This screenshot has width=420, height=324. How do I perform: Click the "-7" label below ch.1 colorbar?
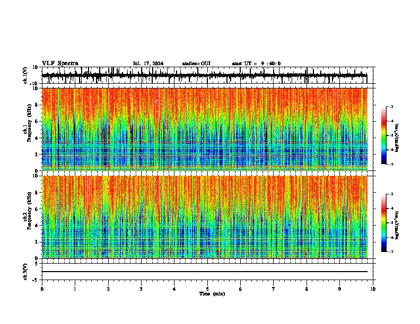tap(391, 164)
